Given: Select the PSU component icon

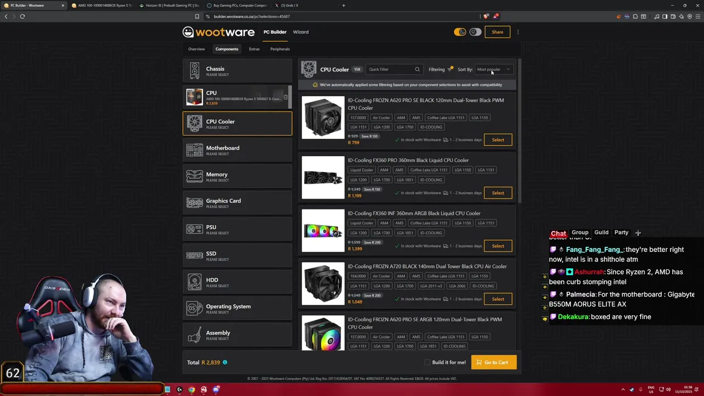Looking at the screenshot, I should pos(194,229).
